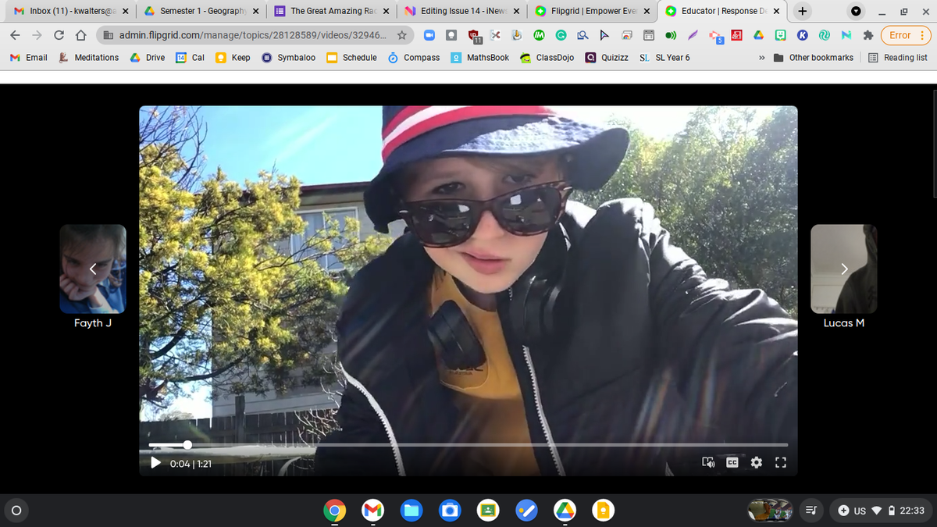Open Google Classroom from the shelf
The image size is (937, 527).
489,511
